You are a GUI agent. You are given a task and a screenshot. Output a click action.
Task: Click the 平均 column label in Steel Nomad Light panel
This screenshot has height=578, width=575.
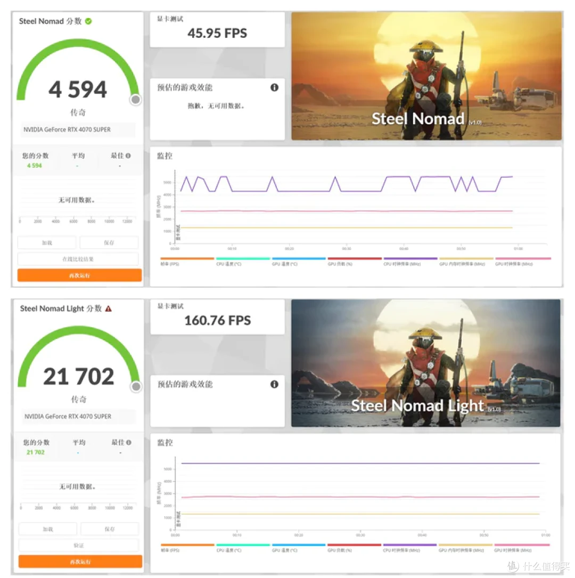pos(79,442)
